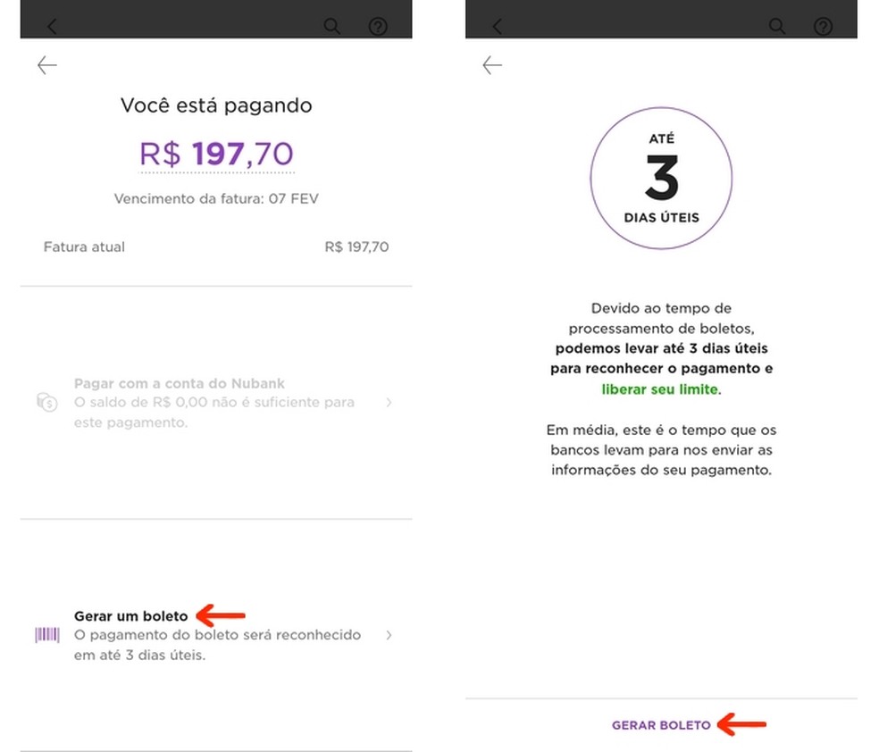Select the Gerar um boleto option
The height and width of the screenshot is (752, 879).
coord(130,615)
